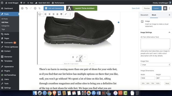Open New menu in admin bar

click(30, 3)
